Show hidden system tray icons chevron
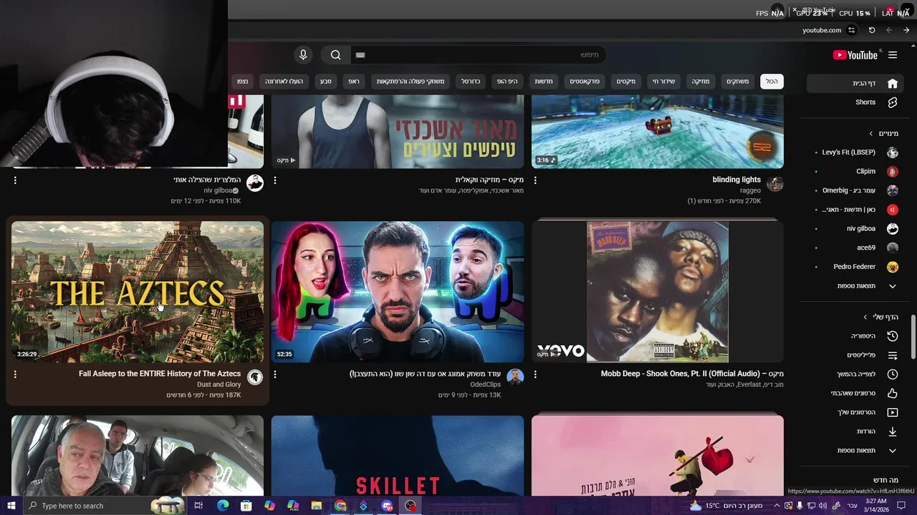Image resolution: width=917 pixels, height=515 pixels. click(x=777, y=506)
